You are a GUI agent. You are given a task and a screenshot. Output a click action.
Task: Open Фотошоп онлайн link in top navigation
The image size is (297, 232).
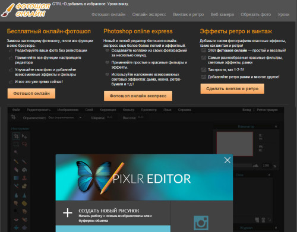pos(109,14)
